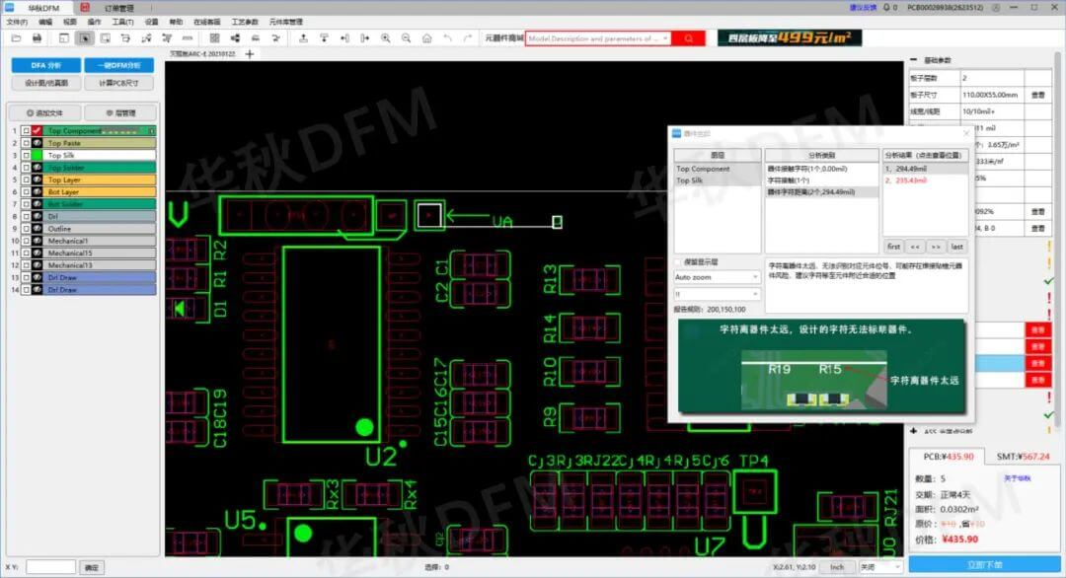
Task: Open the Edit (编辑) menu
Action: coord(44,23)
